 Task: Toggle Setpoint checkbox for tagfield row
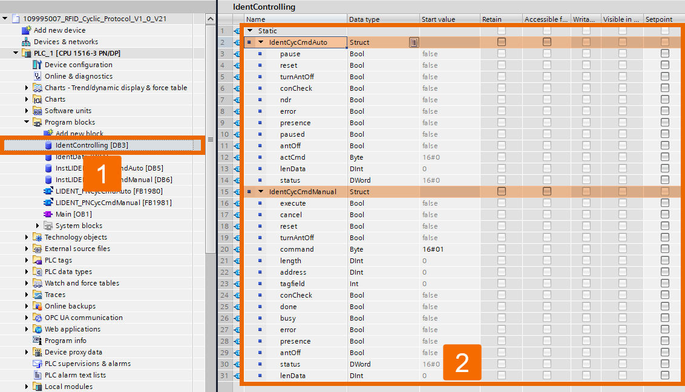(665, 283)
